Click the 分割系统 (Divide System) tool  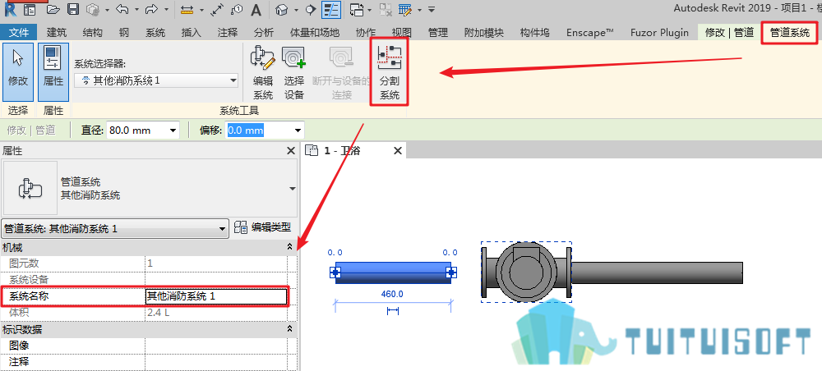tap(390, 71)
